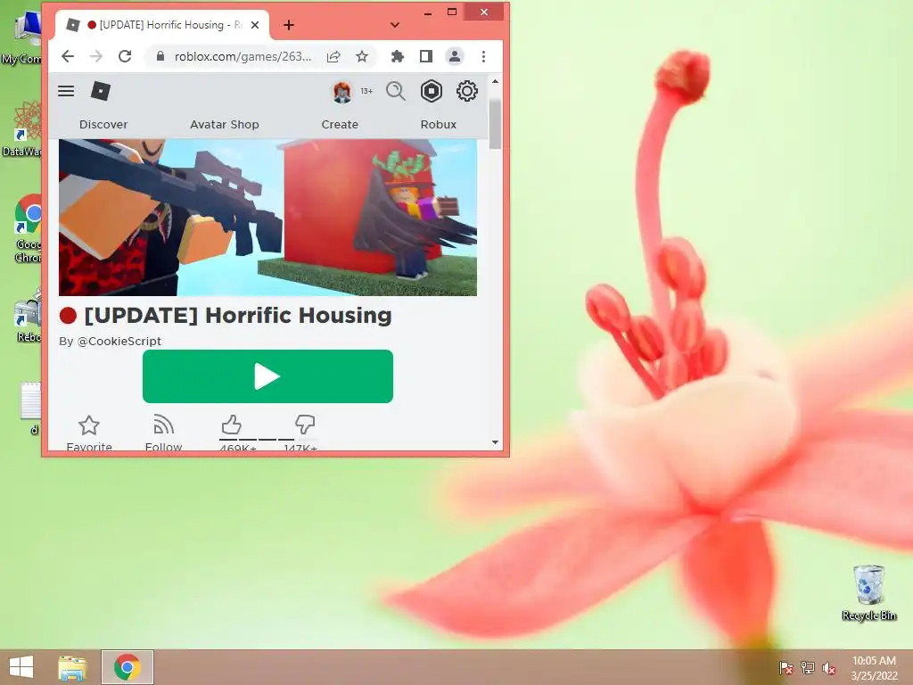The height and width of the screenshot is (685, 913).
Task: Click scrollbar up arrow
Action: pyautogui.click(x=495, y=81)
